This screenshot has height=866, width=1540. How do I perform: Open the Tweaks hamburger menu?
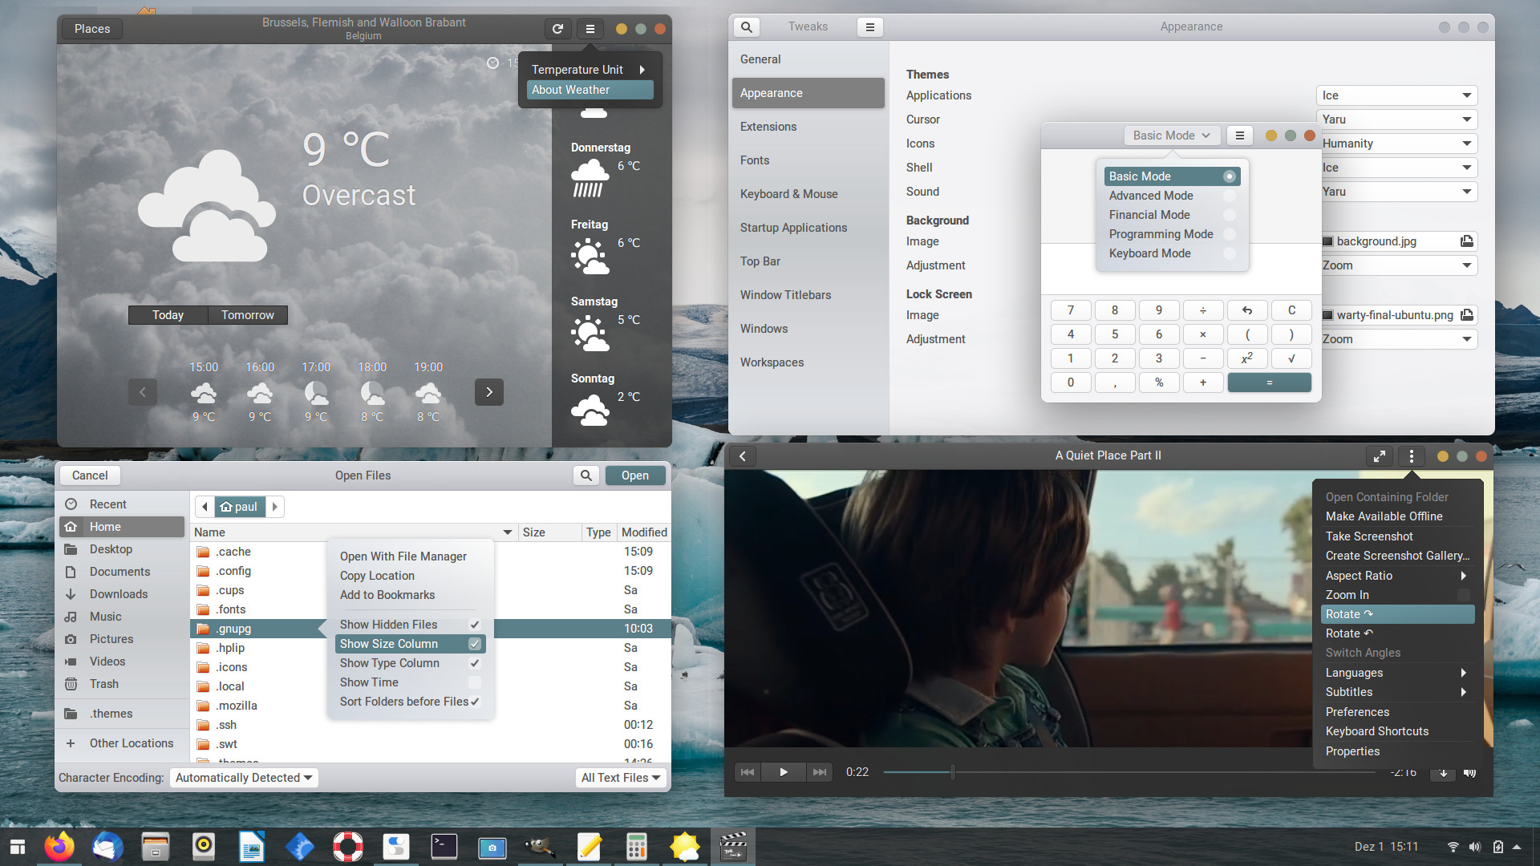point(869,26)
